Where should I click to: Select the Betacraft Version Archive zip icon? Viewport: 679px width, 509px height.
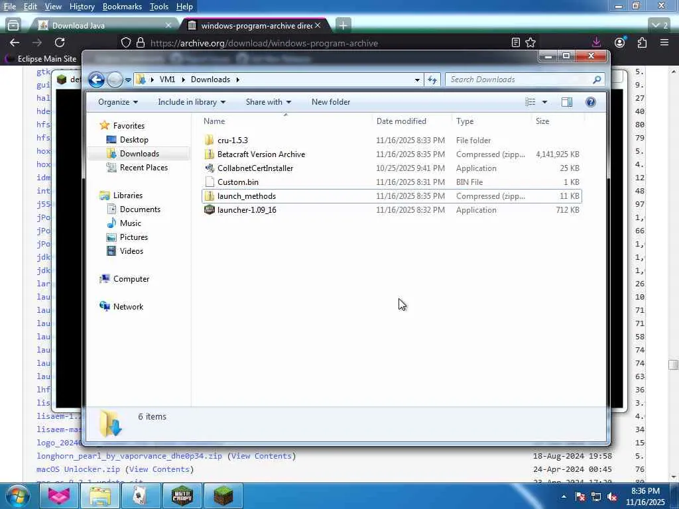(x=210, y=154)
